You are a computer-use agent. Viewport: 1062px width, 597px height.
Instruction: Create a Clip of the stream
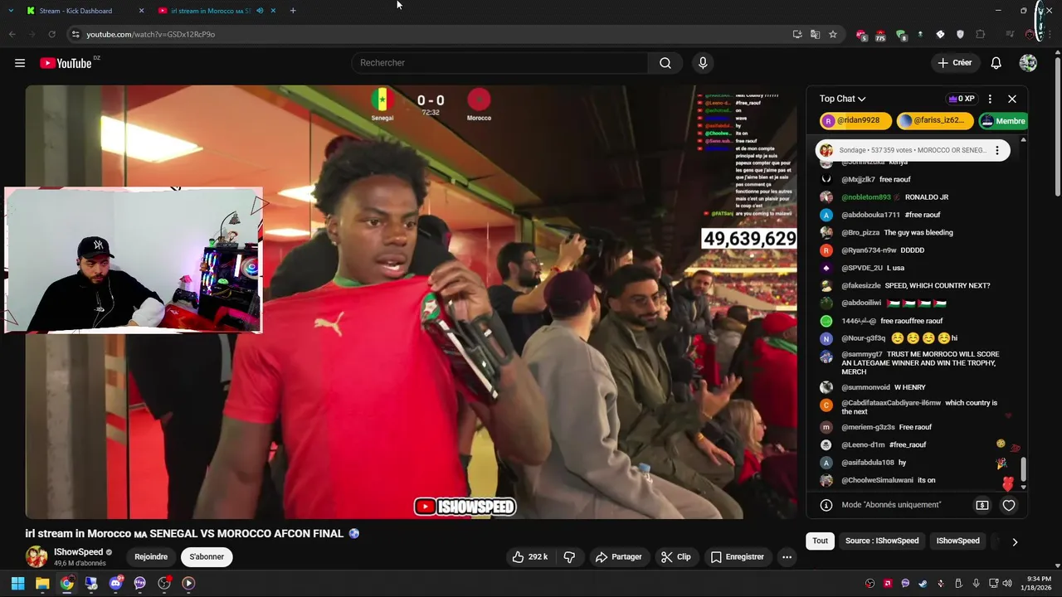[675, 557]
